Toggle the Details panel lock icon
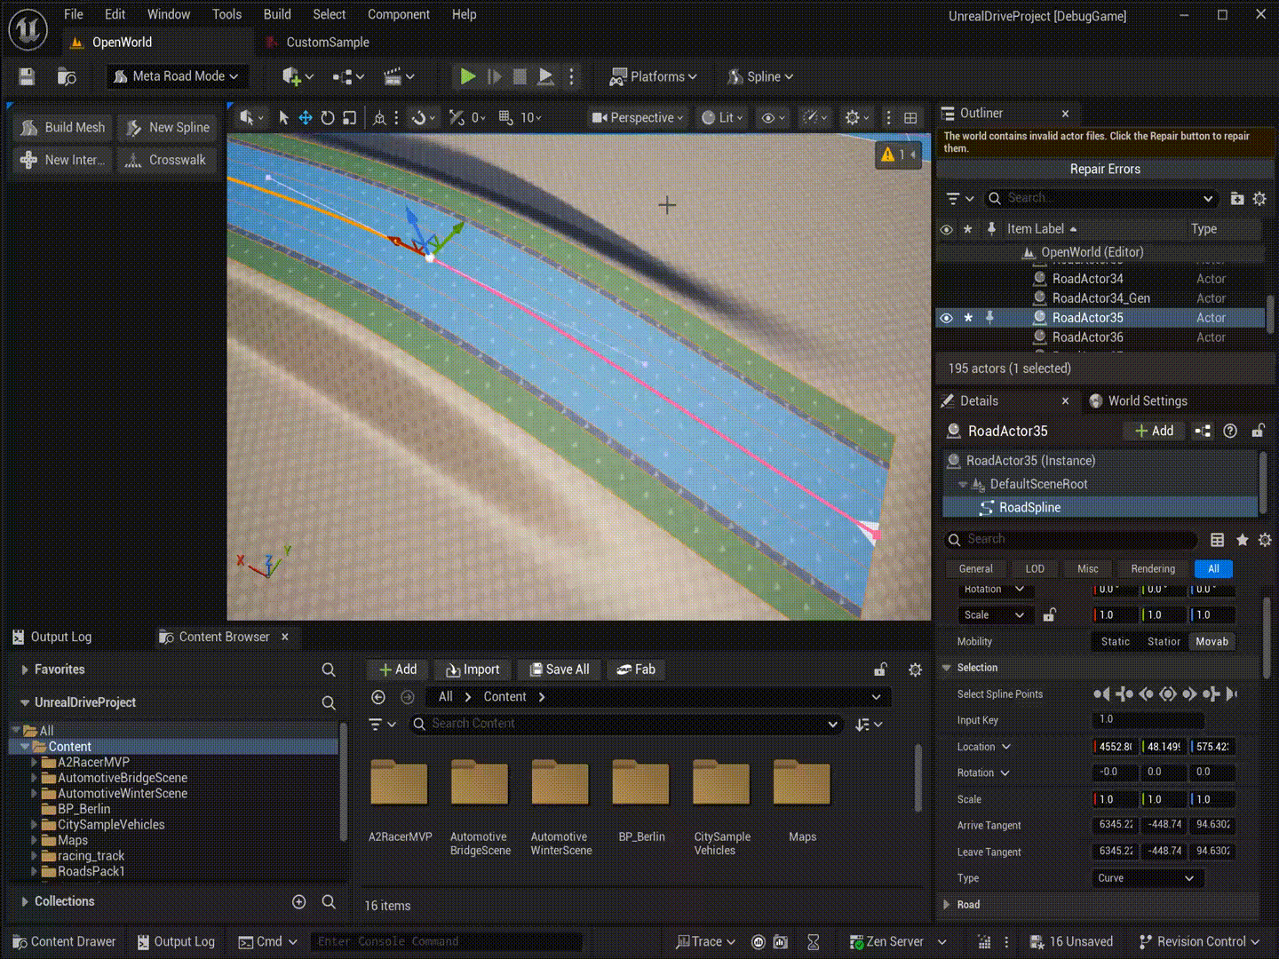This screenshot has height=959, width=1279. coord(1259,432)
